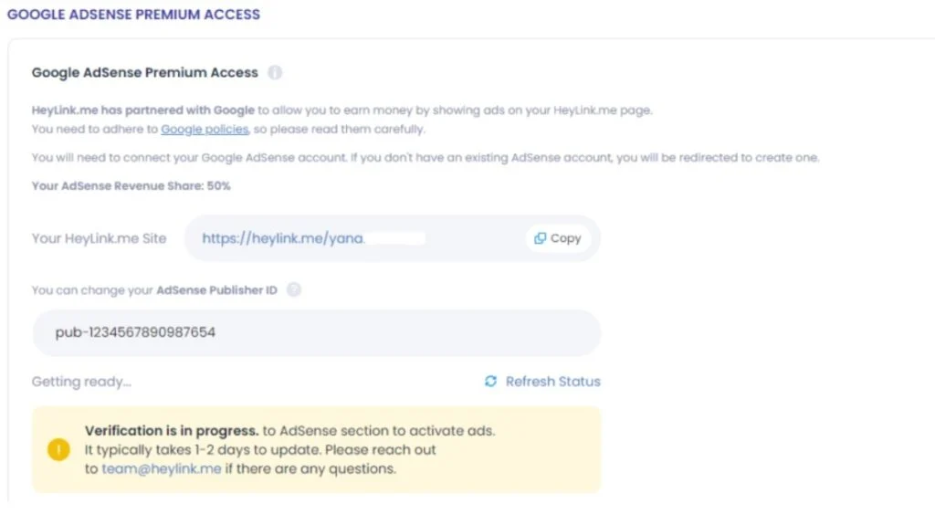
Task: Click 'HeyLink.me has partnered with Google' bold text
Action: (x=143, y=110)
